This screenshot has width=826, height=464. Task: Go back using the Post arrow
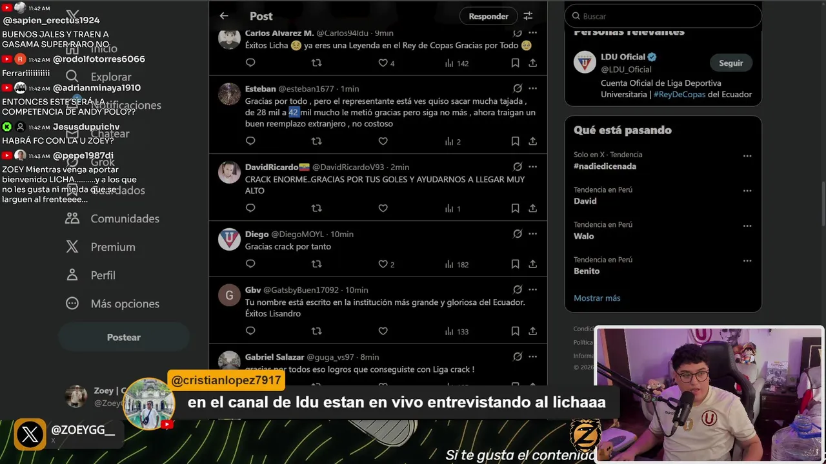[x=224, y=16]
